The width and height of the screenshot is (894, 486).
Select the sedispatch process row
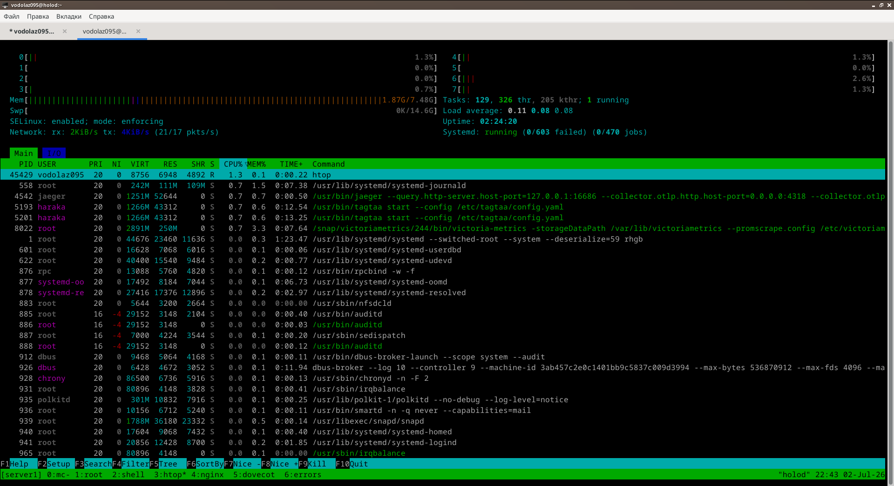(442, 335)
